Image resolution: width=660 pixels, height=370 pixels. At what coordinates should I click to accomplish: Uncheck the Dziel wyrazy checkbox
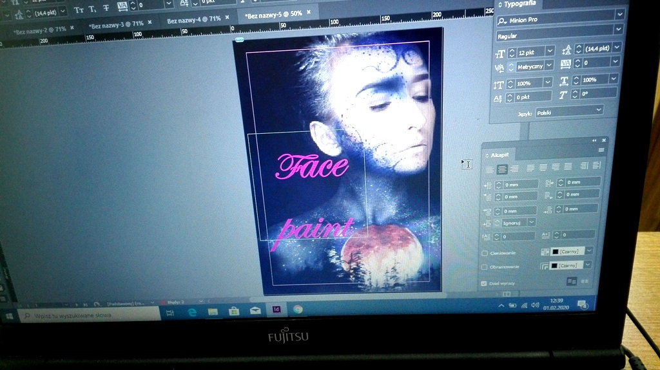(483, 283)
